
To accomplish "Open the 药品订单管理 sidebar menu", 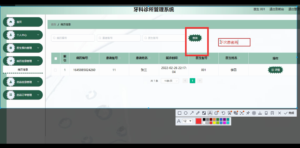I will pos(23,95).
